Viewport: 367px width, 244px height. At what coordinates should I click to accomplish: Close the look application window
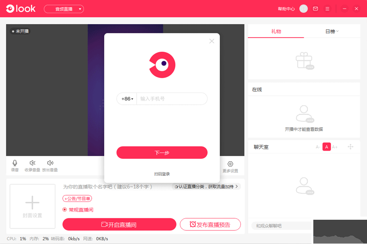coord(356,9)
